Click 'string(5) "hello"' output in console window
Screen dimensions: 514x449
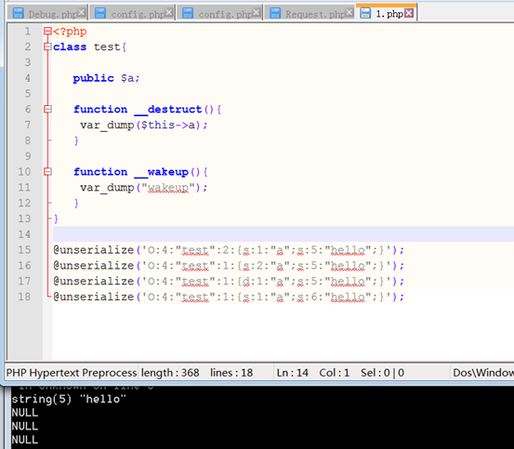click(69, 399)
